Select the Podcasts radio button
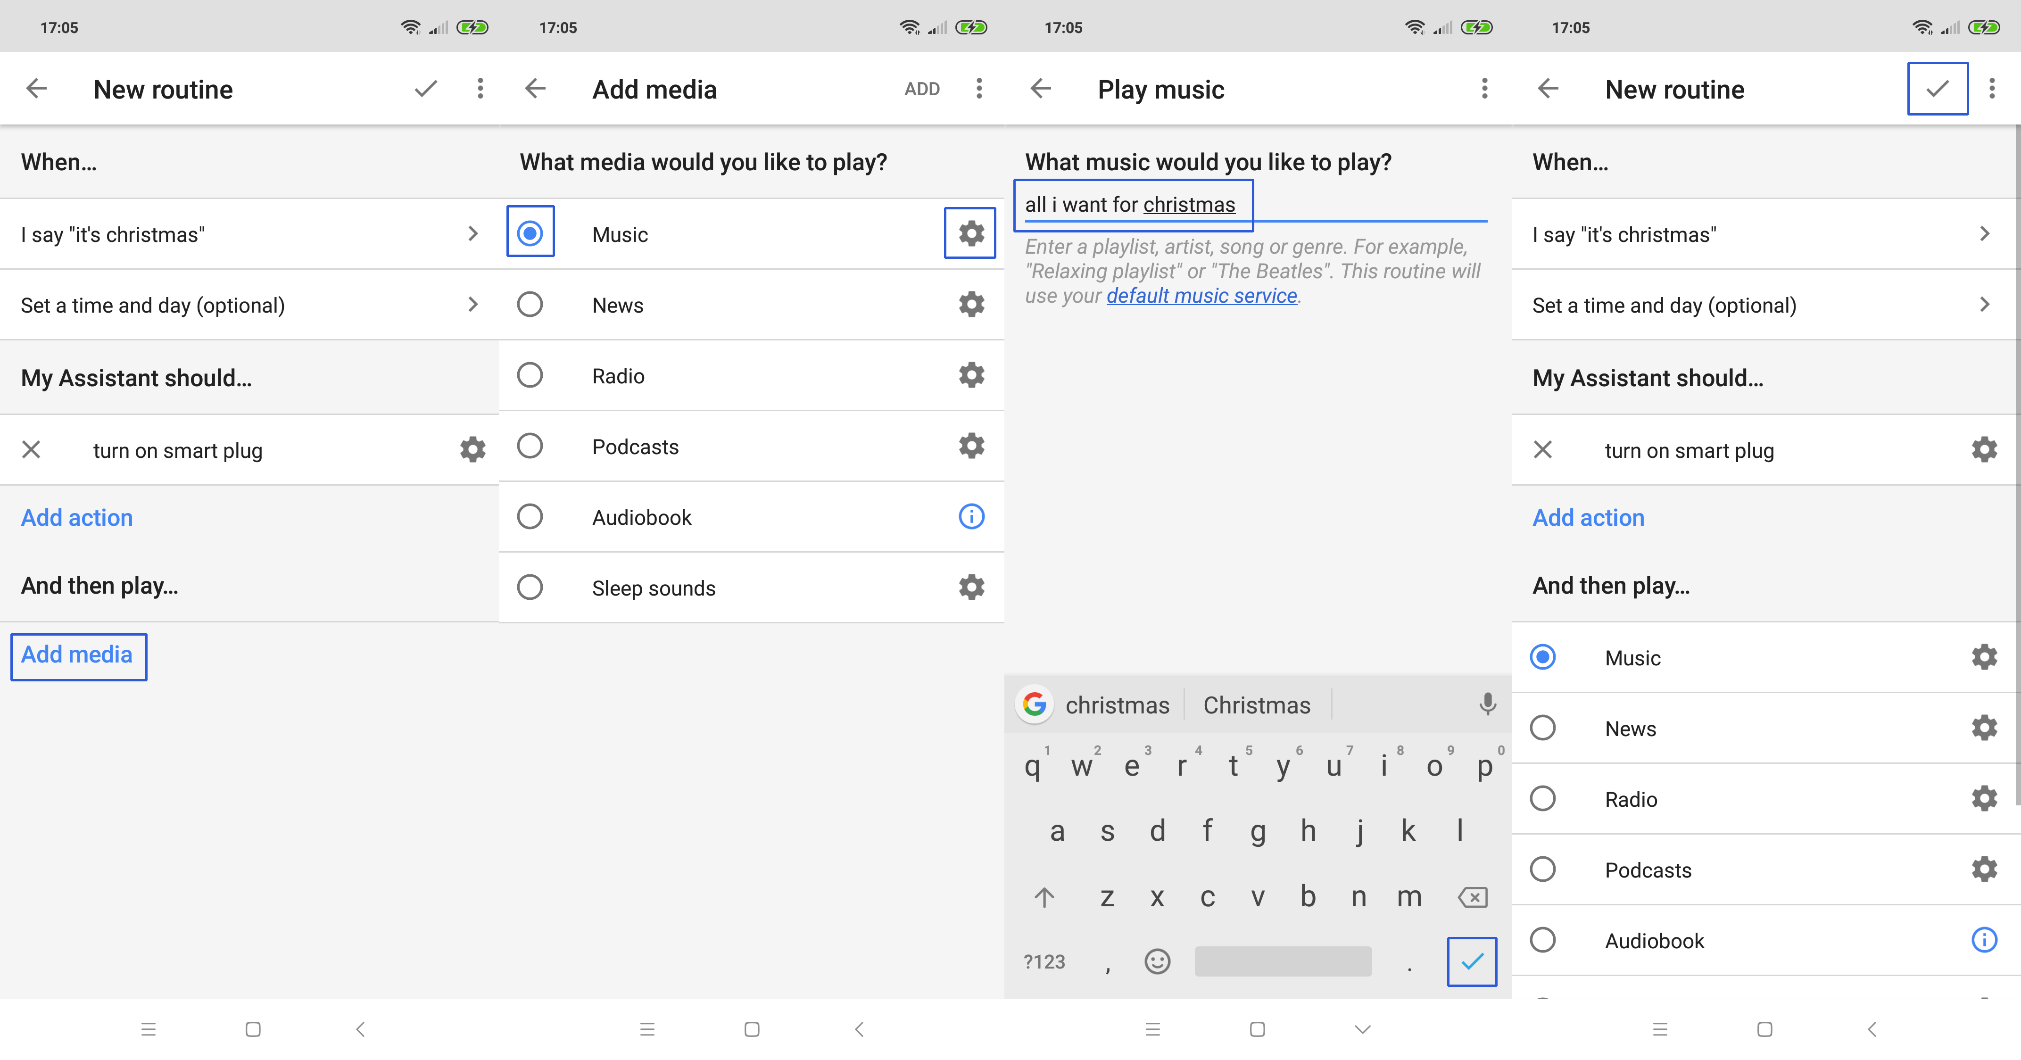This screenshot has width=2021, height=1060. pos(530,446)
